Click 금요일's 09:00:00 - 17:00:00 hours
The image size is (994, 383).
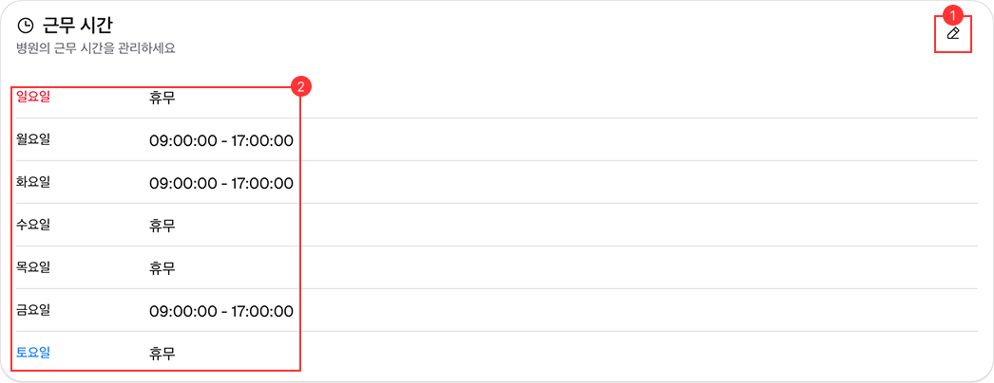coord(220,311)
